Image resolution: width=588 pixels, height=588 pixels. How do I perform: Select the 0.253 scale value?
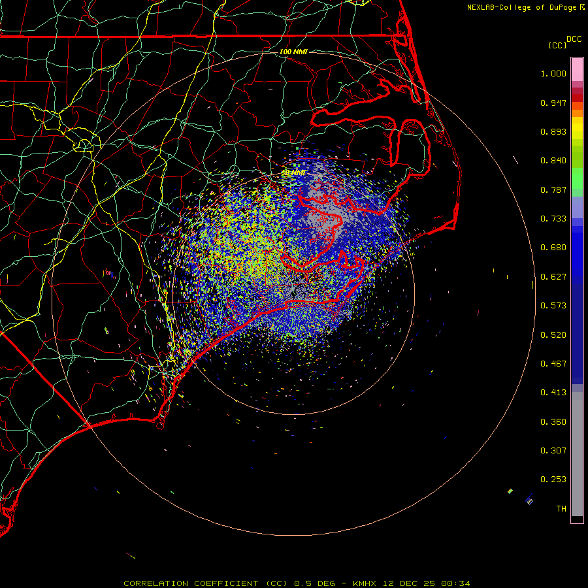click(x=553, y=480)
